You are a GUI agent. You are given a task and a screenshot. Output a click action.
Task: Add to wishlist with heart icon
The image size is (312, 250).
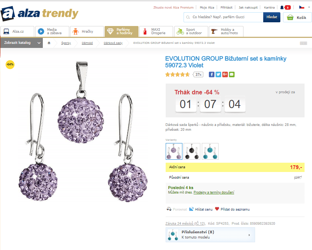pyautogui.click(x=217, y=209)
